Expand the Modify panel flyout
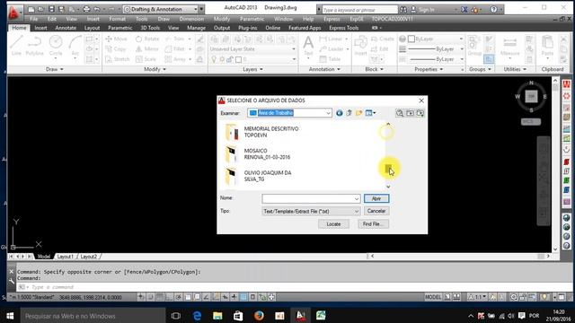575x323 pixels. (155, 69)
